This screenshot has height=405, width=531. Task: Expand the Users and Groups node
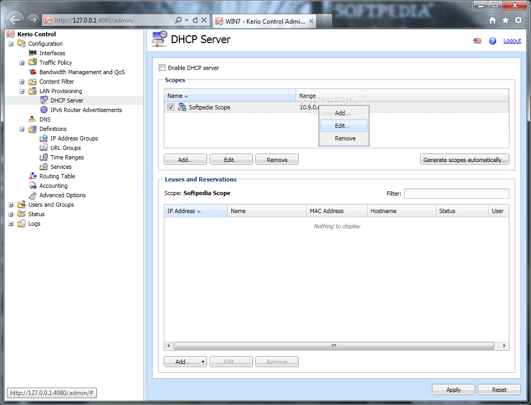click(x=11, y=205)
